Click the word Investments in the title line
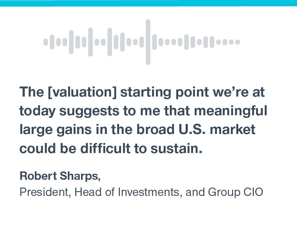Image resolution: width=297 pixels, height=225 pixels. 149,192
